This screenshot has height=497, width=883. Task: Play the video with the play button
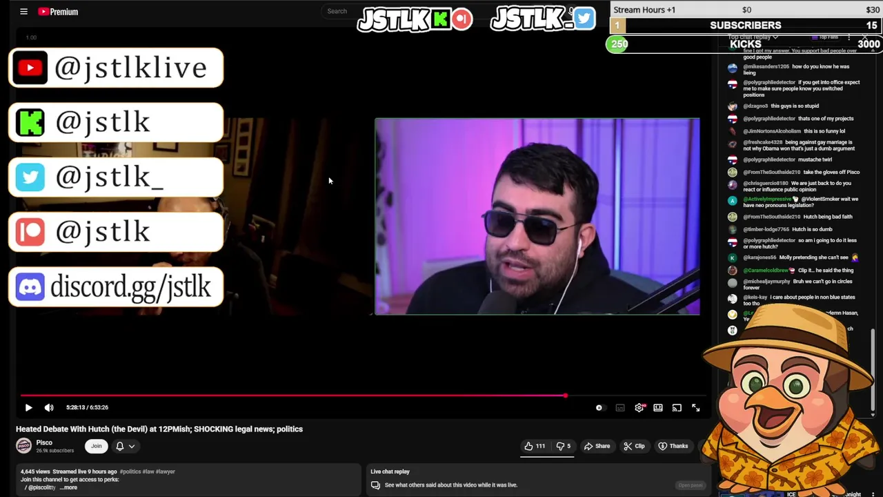(x=28, y=407)
